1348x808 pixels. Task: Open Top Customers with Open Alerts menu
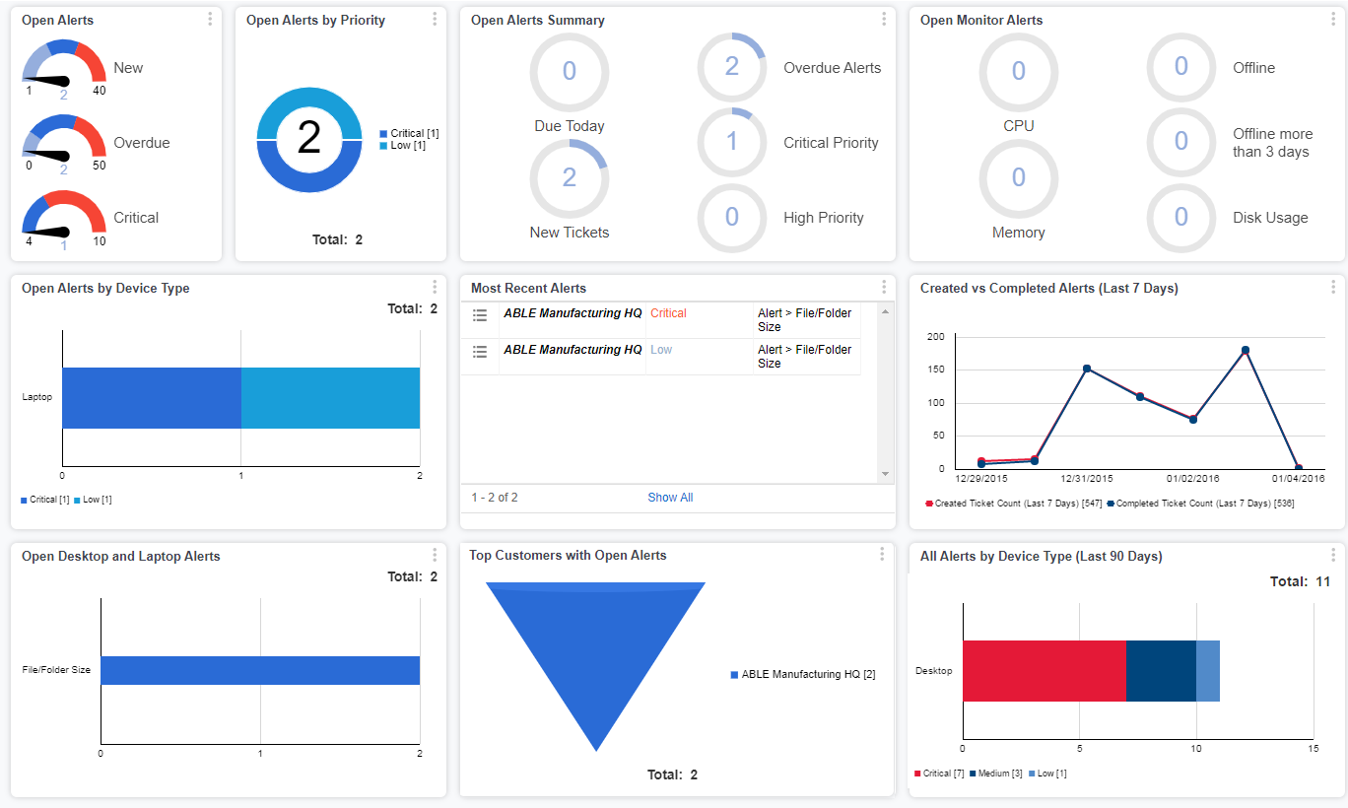(882, 556)
